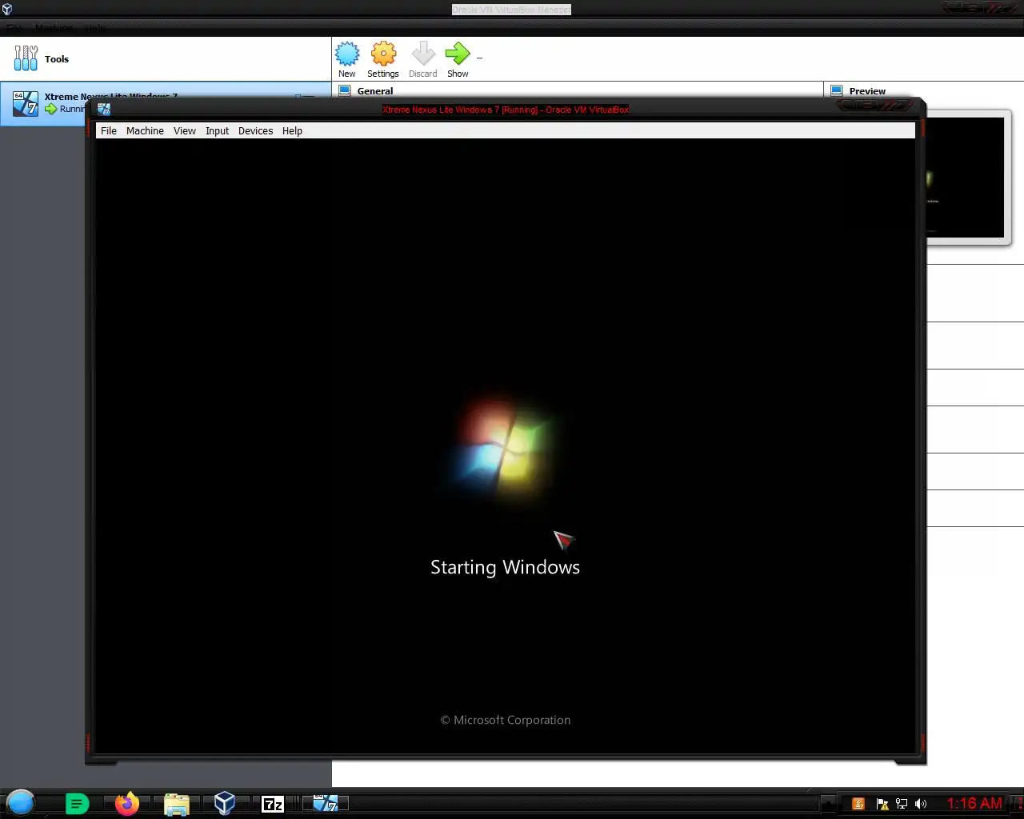Viewport: 1024px width, 819px height.
Task: Open 7-Zip from the taskbar
Action: (x=273, y=804)
